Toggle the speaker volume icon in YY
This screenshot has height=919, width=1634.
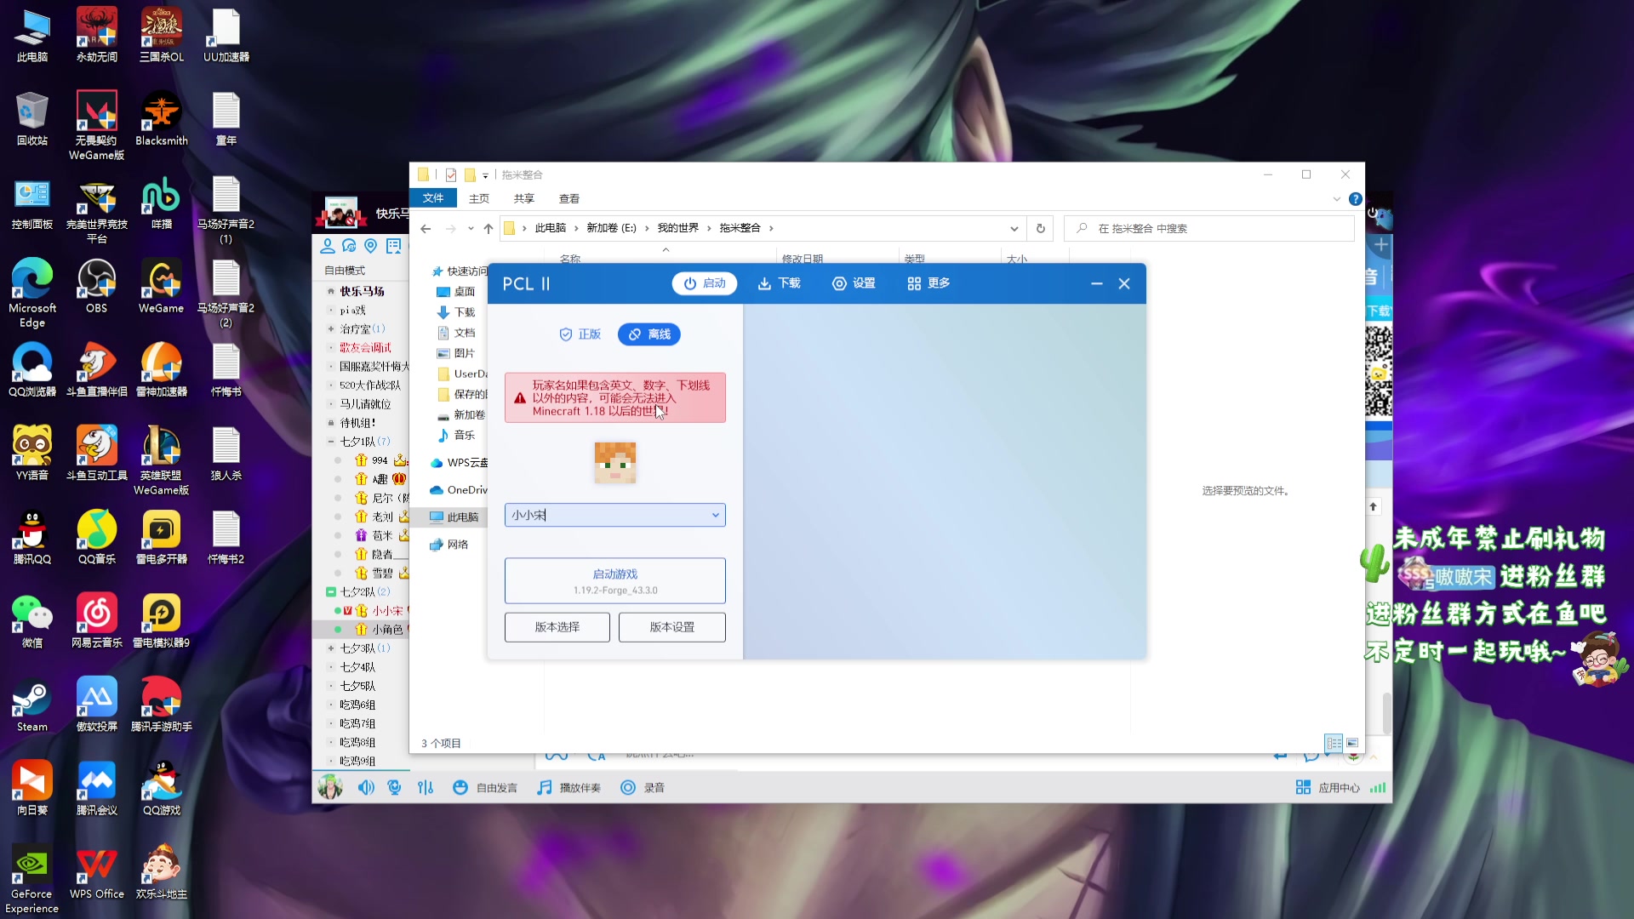(366, 787)
